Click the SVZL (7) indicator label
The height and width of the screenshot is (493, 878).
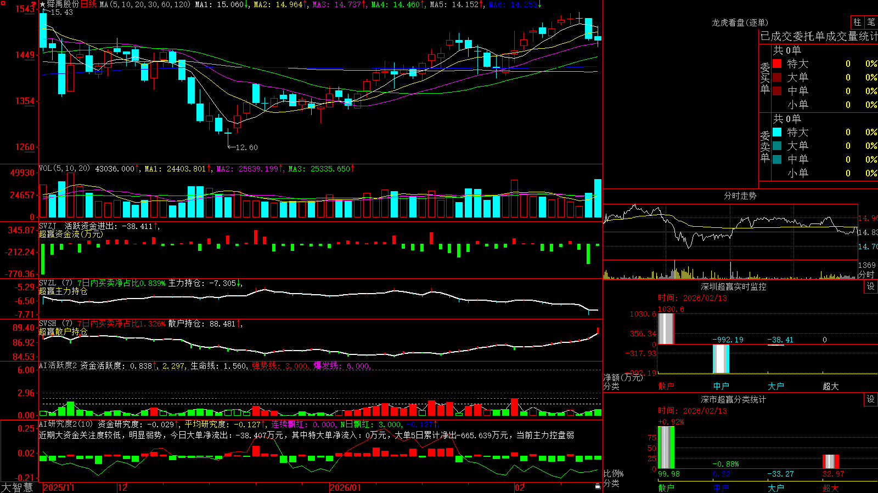pyautogui.click(x=55, y=283)
